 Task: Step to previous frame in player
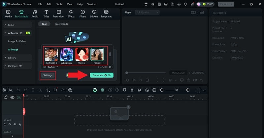127,80
